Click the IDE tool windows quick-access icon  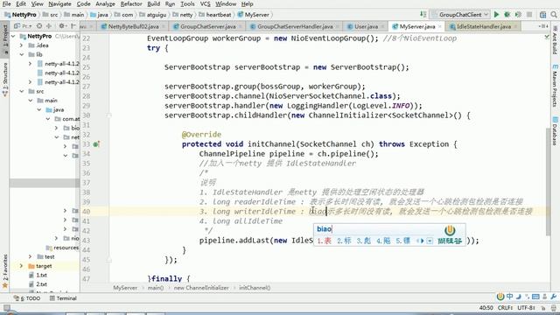coord(6,308)
